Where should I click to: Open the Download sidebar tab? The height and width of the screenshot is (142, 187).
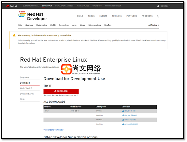coord(25,83)
